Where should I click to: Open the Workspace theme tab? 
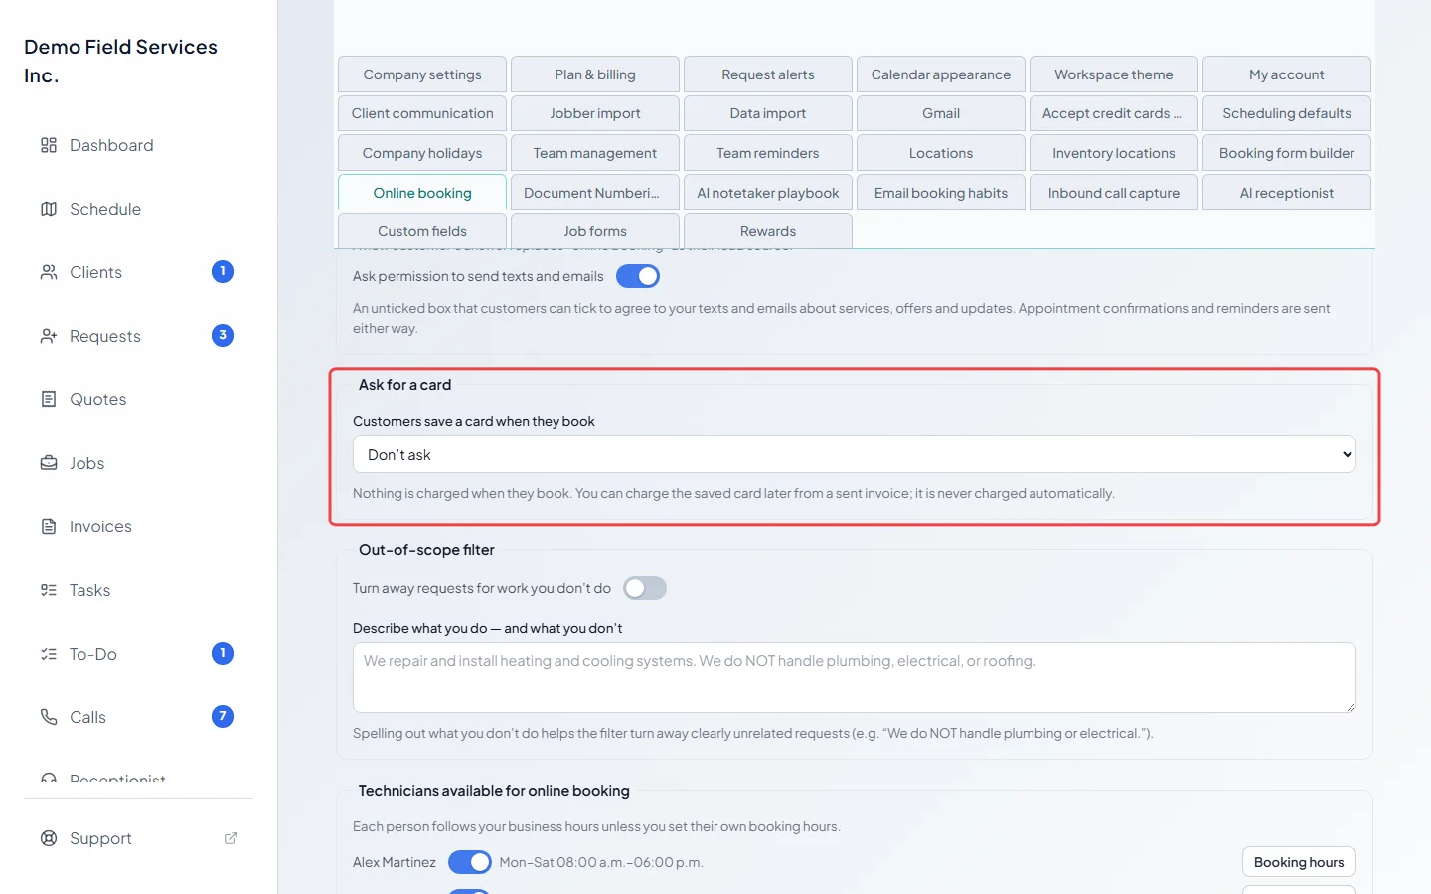coord(1114,74)
